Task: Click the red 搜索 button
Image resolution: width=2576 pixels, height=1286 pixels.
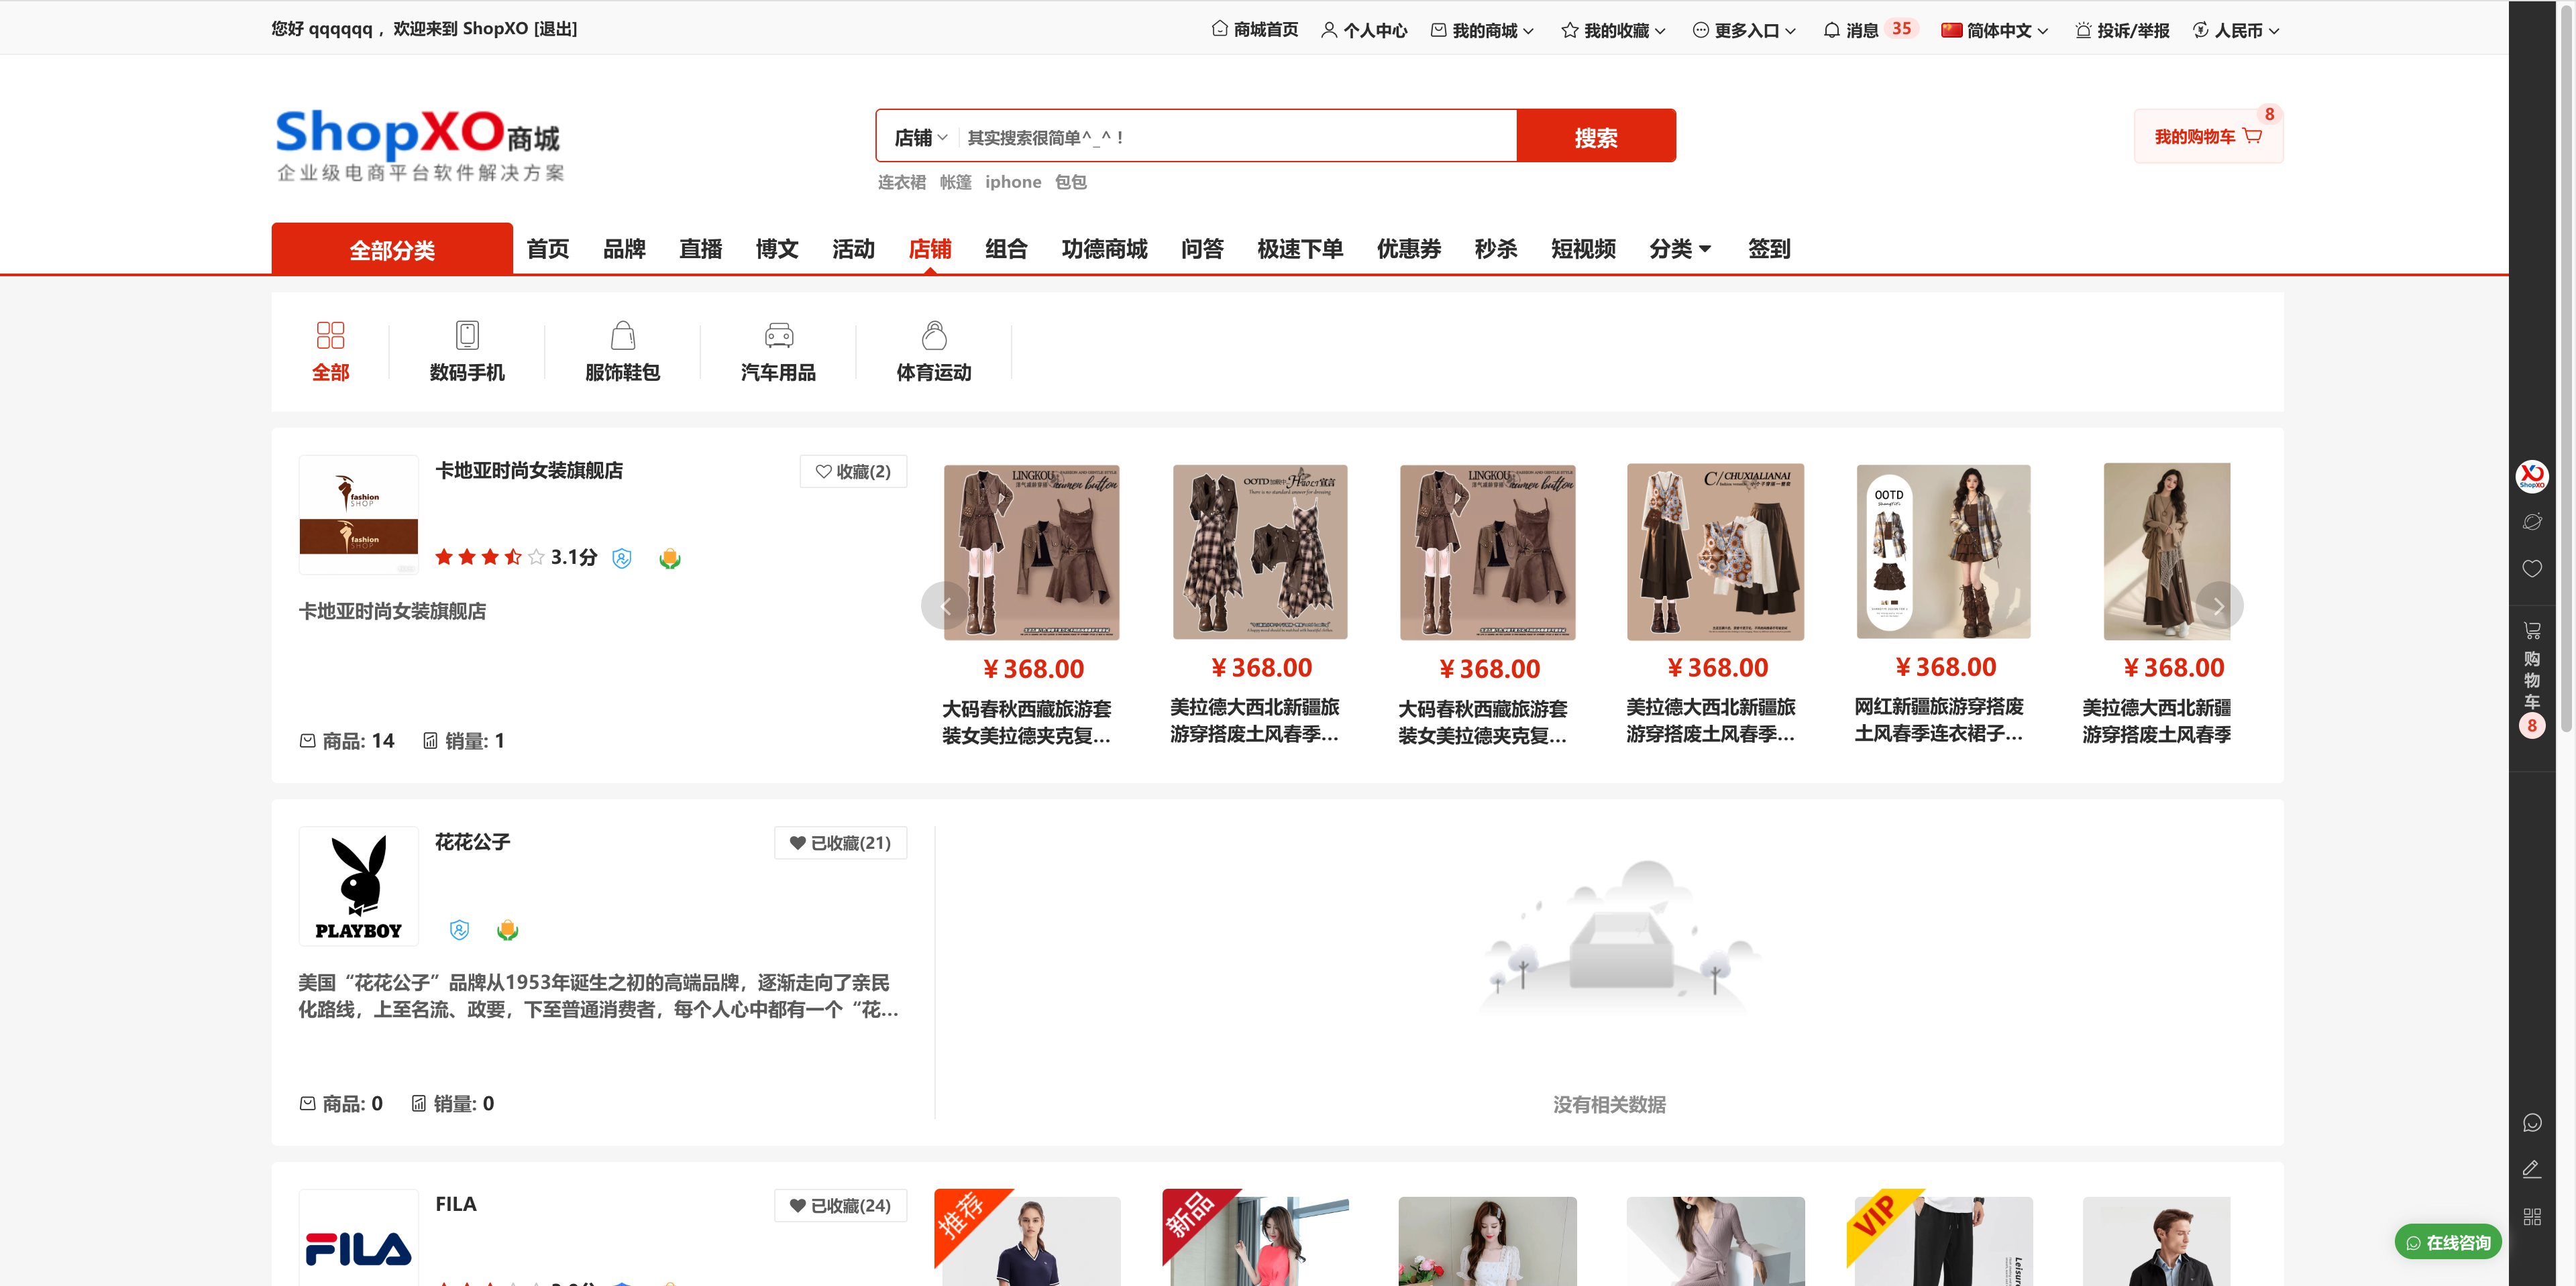Action: pos(1596,136)
